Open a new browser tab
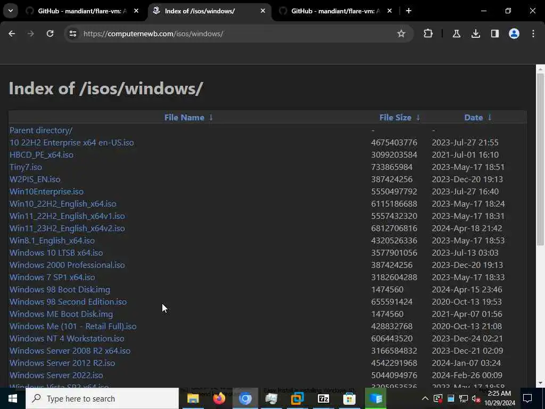Image resolution: width=545 pixels, height=409 pixels. 409,11
